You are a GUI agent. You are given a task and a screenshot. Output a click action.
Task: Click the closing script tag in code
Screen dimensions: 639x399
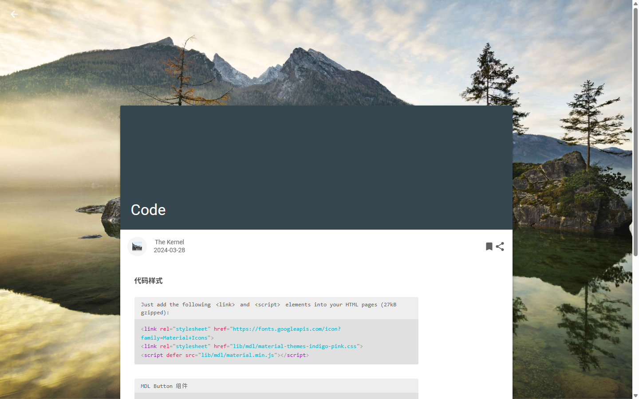click(295, 355)
